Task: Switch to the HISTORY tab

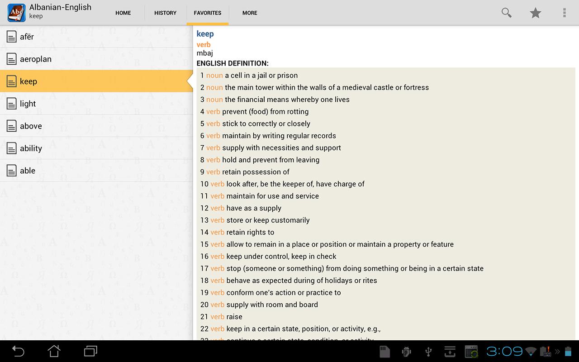Action: (165, 13)
